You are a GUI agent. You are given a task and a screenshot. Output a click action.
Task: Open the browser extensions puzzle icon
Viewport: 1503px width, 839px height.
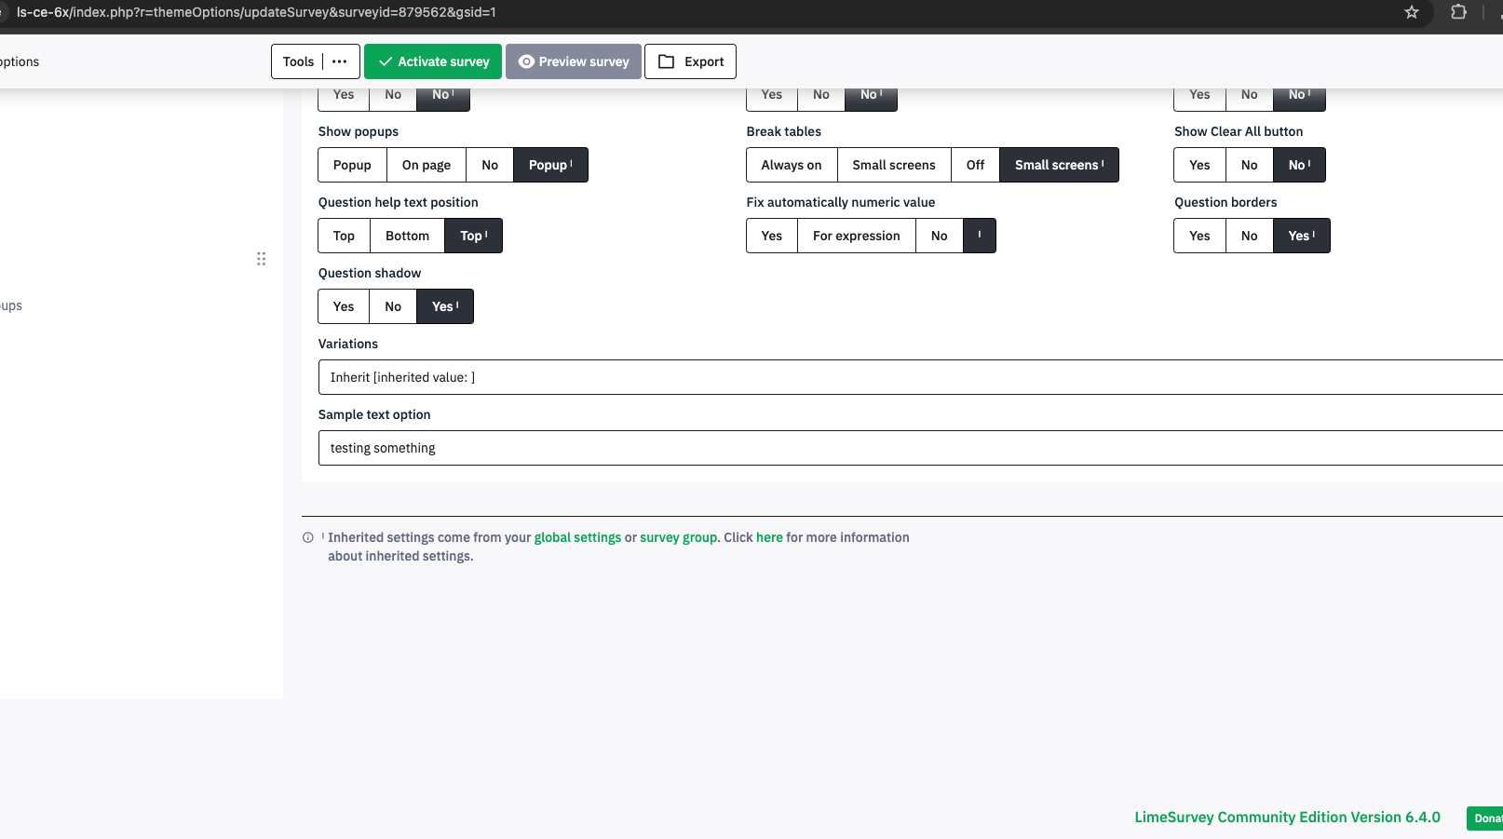coord(1458,12)
